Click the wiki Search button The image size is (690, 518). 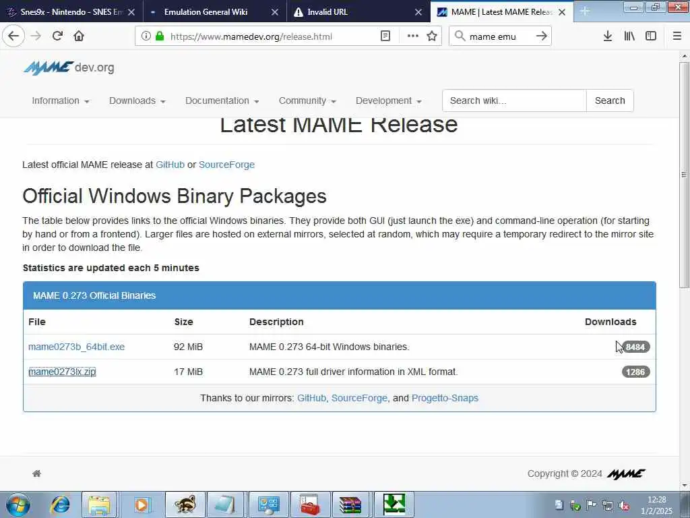(x=610, y=101)
